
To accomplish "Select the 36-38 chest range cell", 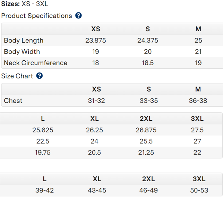I will point(198,101).
